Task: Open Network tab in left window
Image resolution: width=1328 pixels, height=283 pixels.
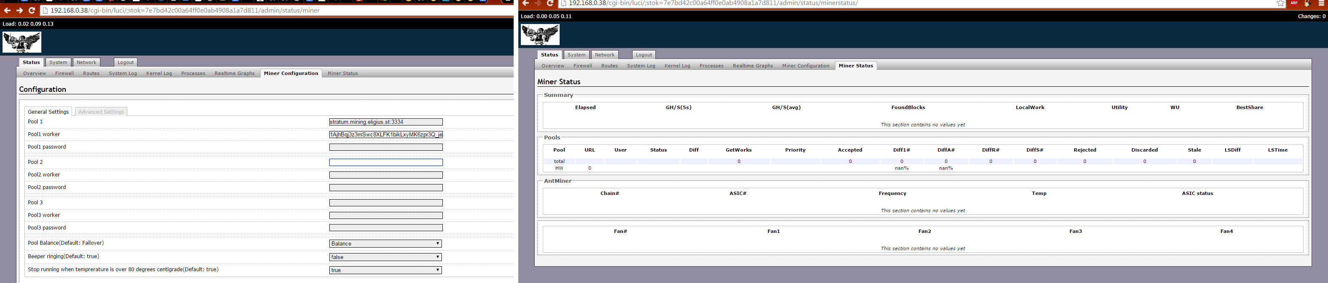Action: (x=86, y=62)
